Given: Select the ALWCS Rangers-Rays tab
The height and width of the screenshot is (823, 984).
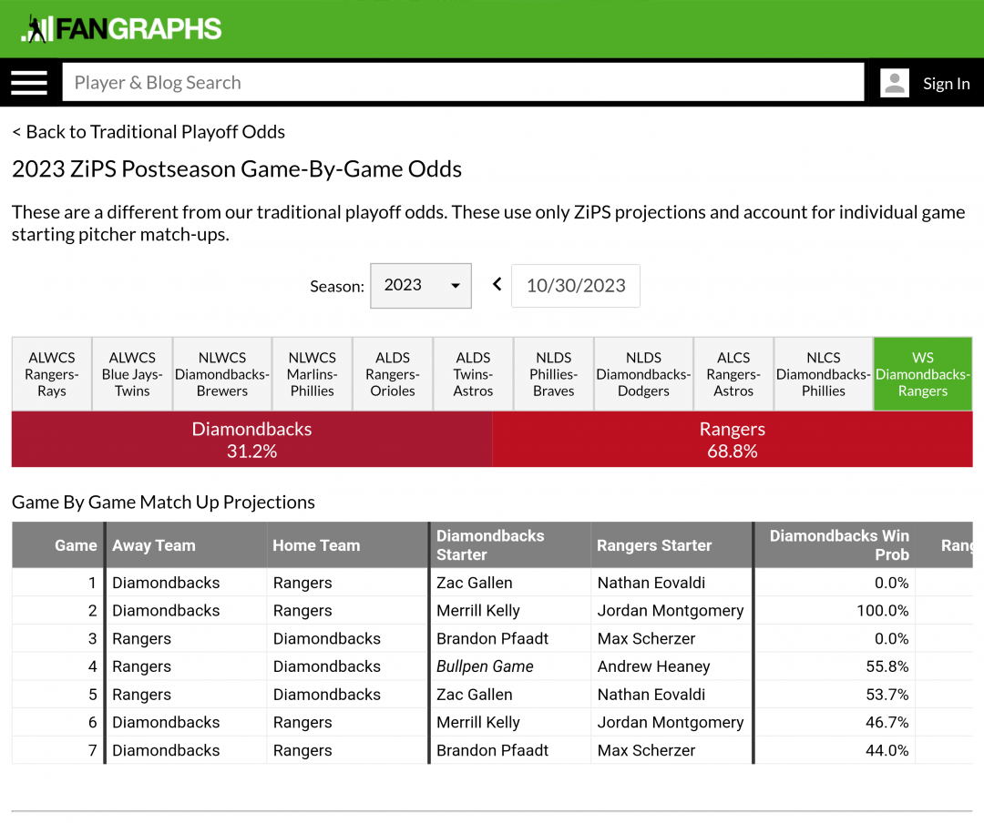Looking at the screenshot, I should click(x=51, y=374).
